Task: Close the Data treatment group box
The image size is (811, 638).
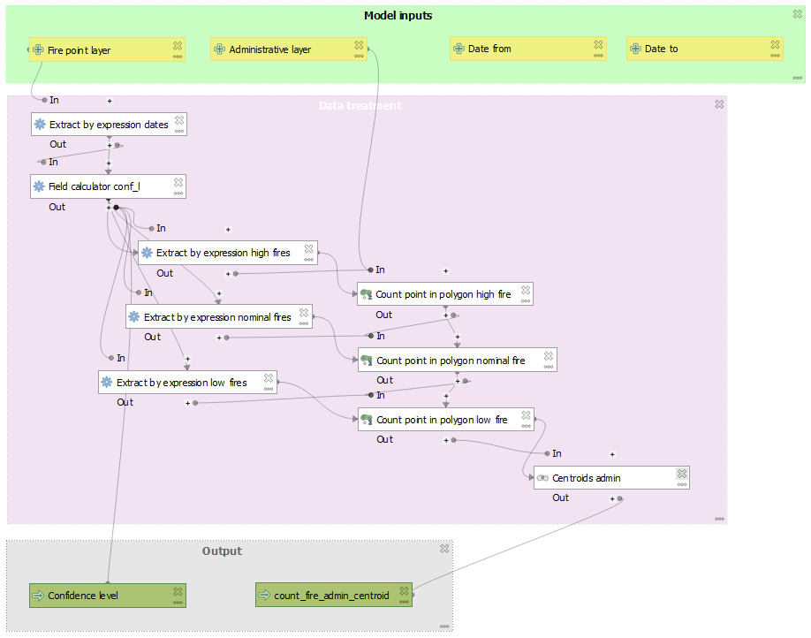Action: click(719, 104)
